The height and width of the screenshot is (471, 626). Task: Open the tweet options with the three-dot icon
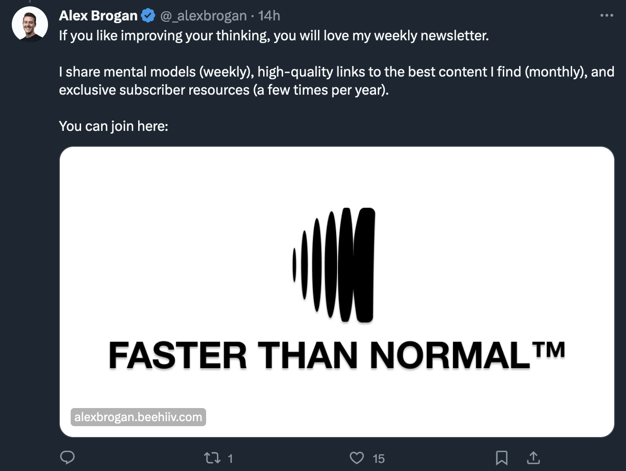point(607,15)
